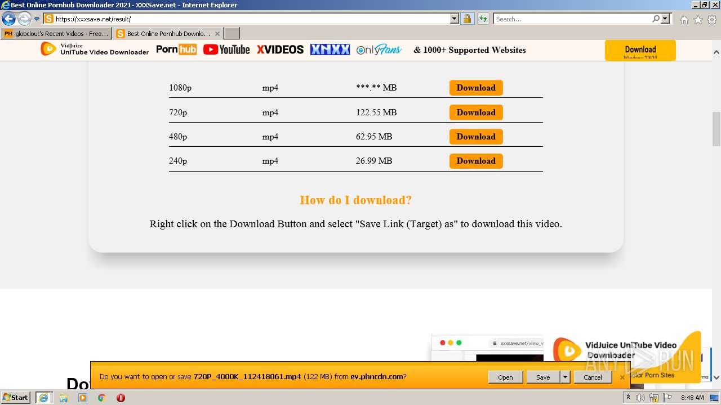This screenshot has height=405, width=721.
Task: Click the browser Forward arrow button
Action: (x=24, y=19)
